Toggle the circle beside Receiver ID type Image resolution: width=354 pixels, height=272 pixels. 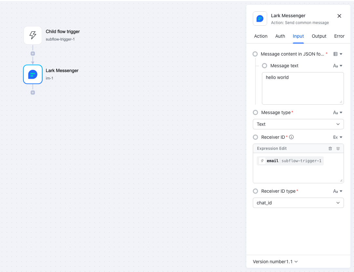coord(255,191)
